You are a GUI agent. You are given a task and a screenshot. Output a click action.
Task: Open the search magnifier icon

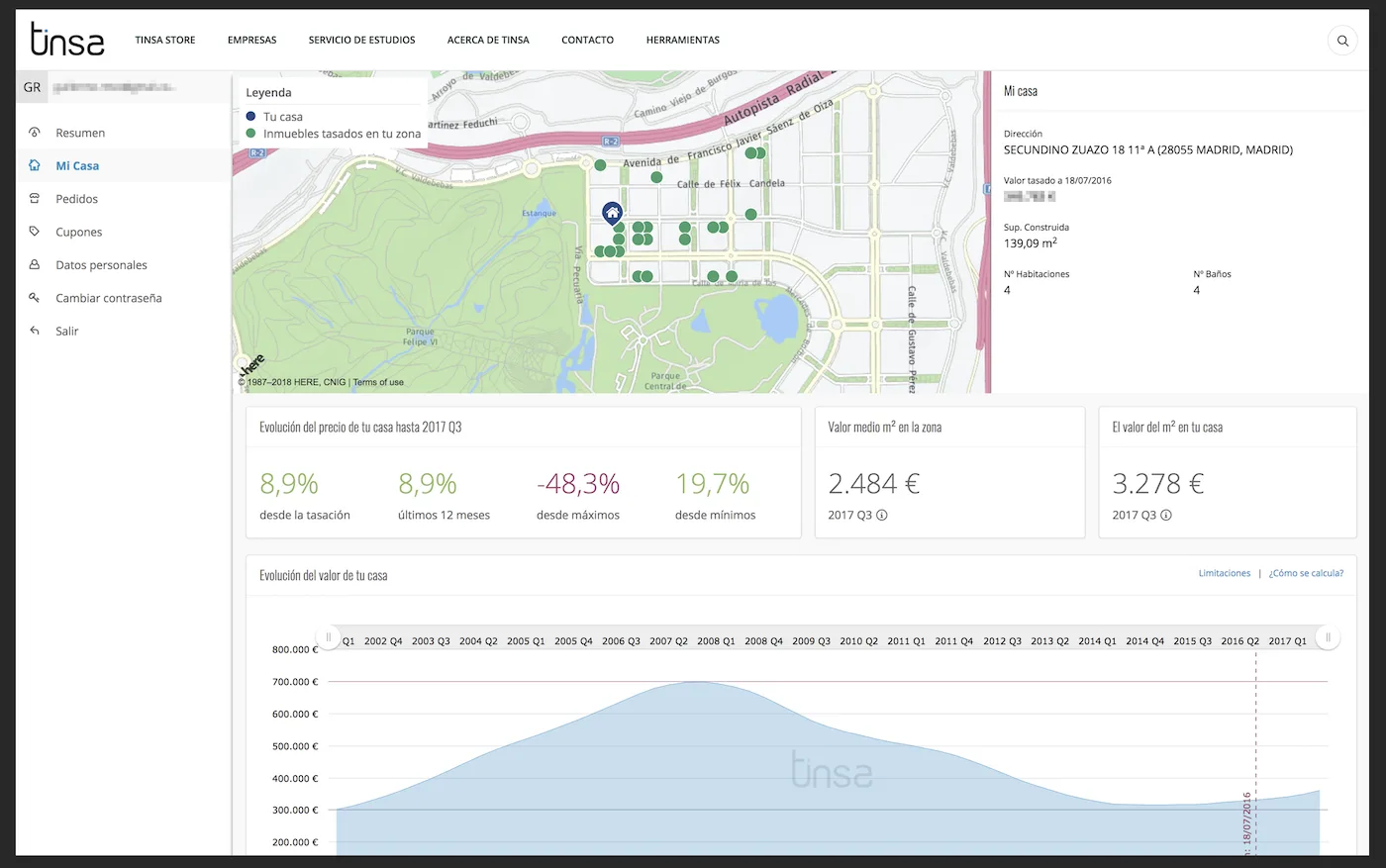(1342, 41)
